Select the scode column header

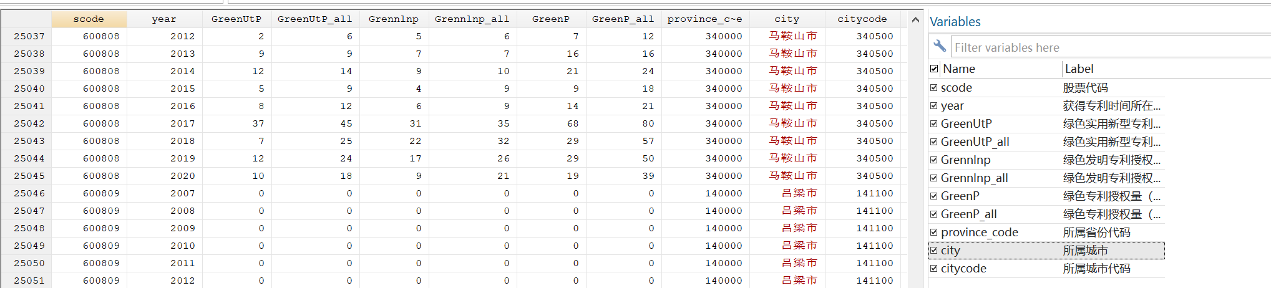click(x=89, y=19)
